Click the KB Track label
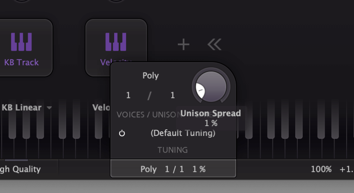The image size is (354, 193). (x=22, y=62)
